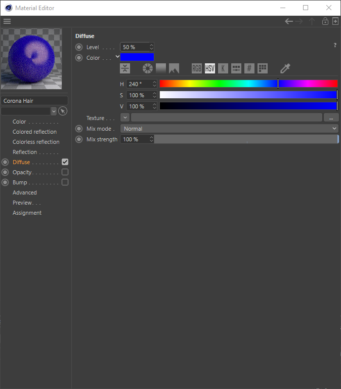
Task: Click the Level animation dot
Action: [79, 47]
